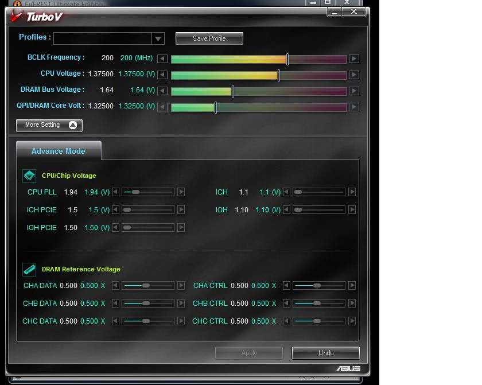Click the DRAM Bus Voltage 1.64 (V) target value
This screenshot has width=482, height=385.
pos(143,90)
